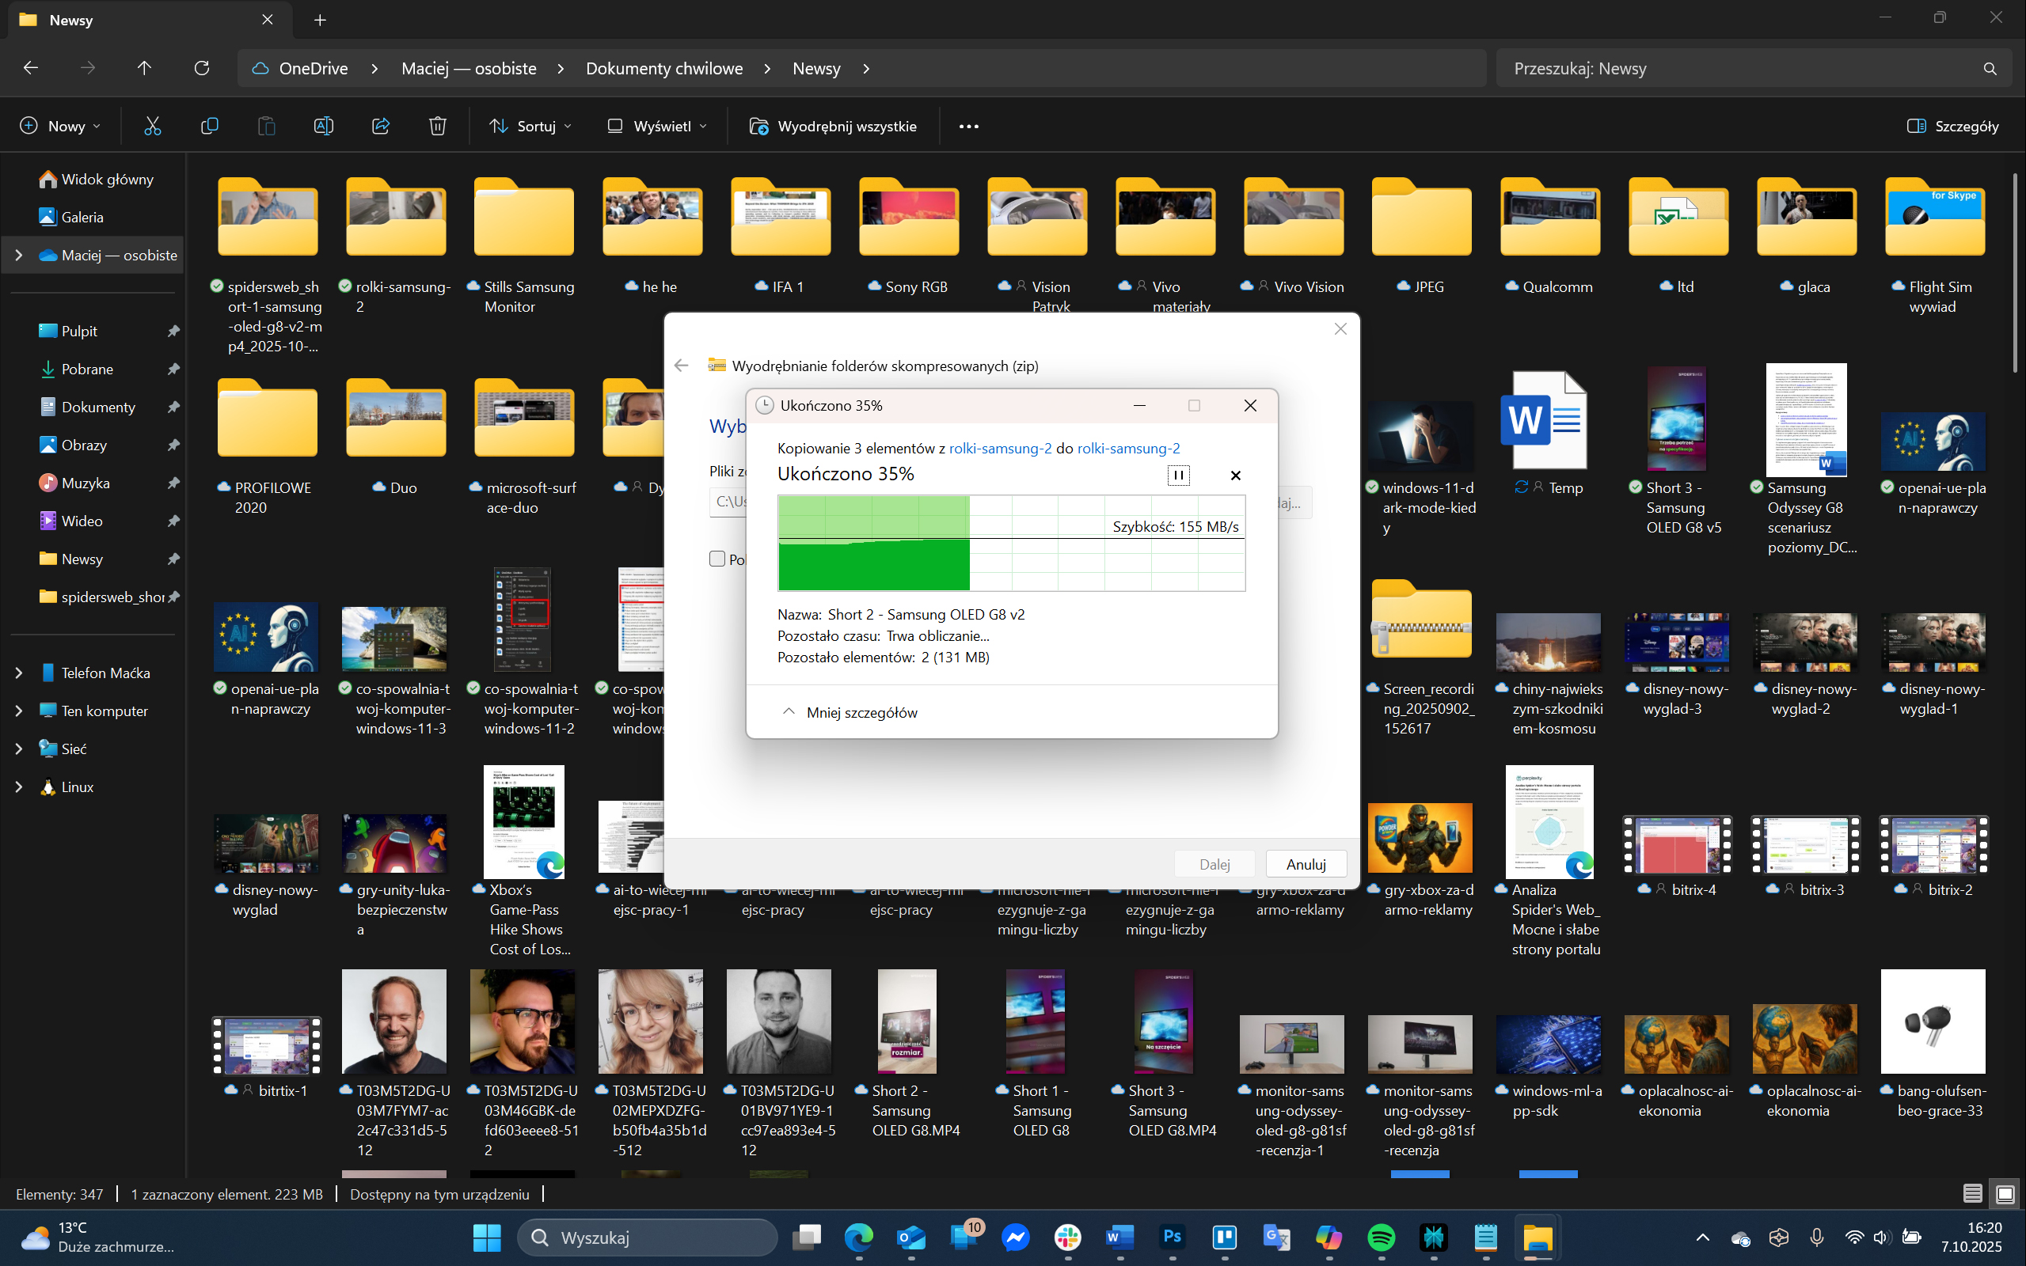Toggle the Szczegóły details pane

click(1952, 127)
